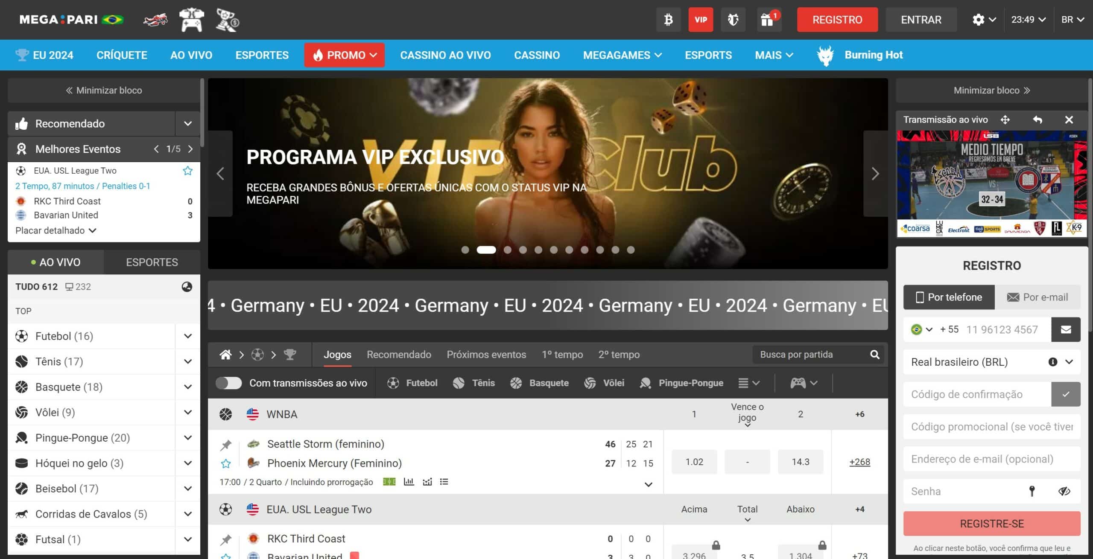The width and height of the screenshot is (1093, 559).
Task: Click the currency info icon
Action: tap(1053, 362)
